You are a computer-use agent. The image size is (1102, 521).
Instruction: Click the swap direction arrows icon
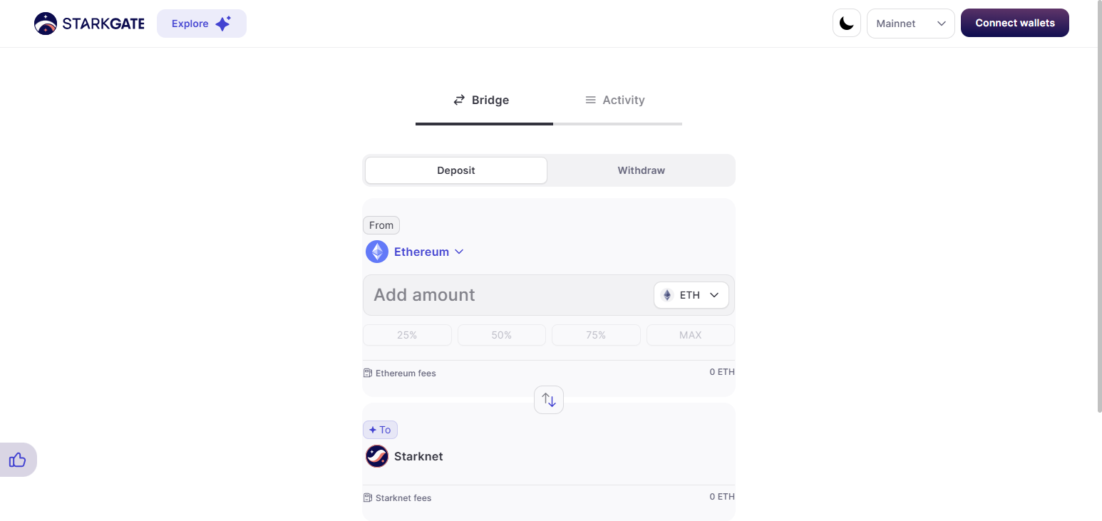point(548,399)
